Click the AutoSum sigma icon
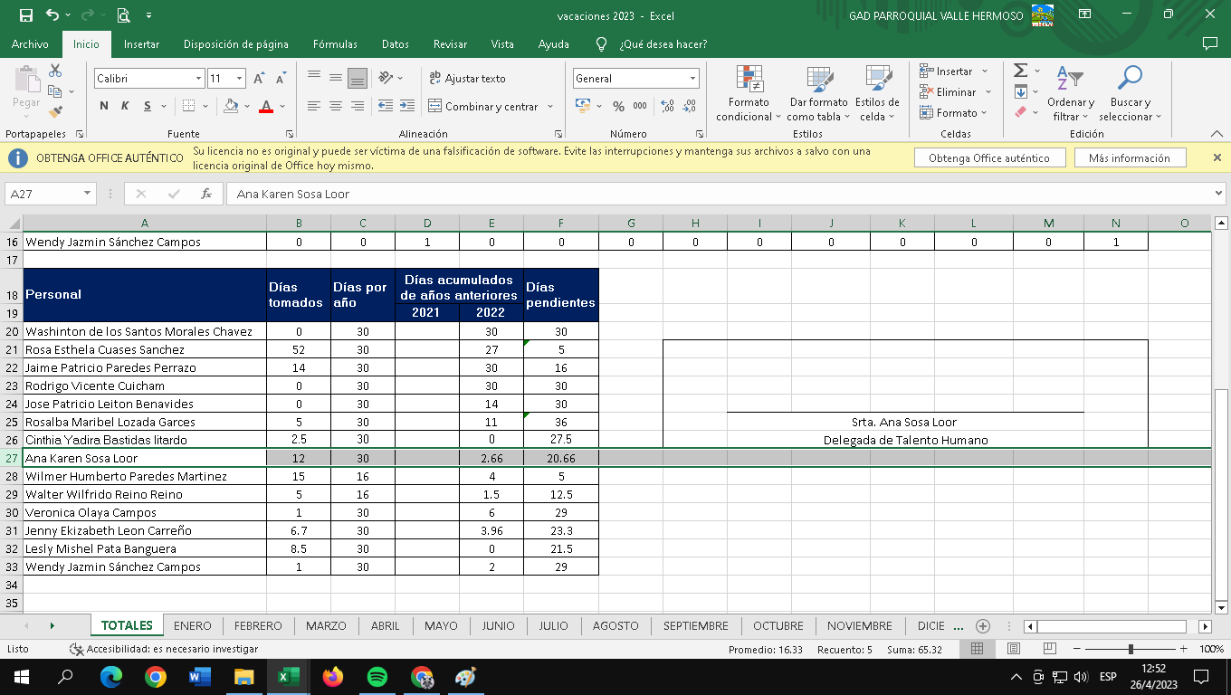Image resolution: width=1231 pixels, height=695 pixels. (1020, 71)
